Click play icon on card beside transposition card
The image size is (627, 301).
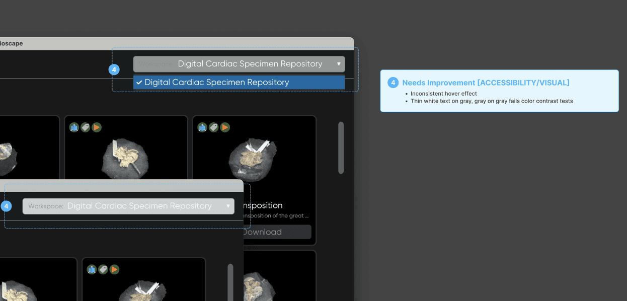(97, 127)
